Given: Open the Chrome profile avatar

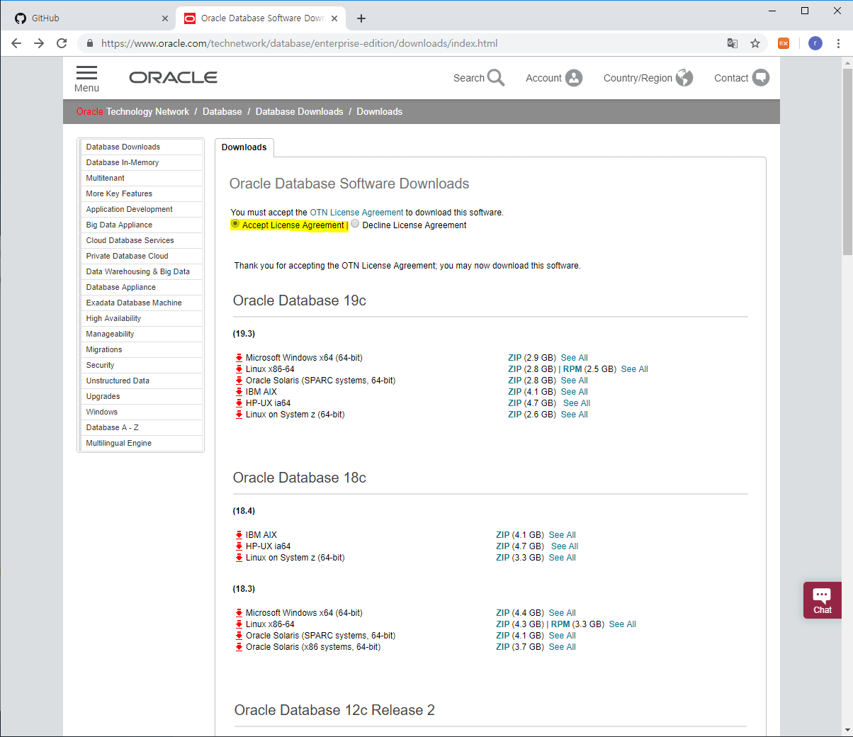Looking at the screenshot, I should pos(815,43).
